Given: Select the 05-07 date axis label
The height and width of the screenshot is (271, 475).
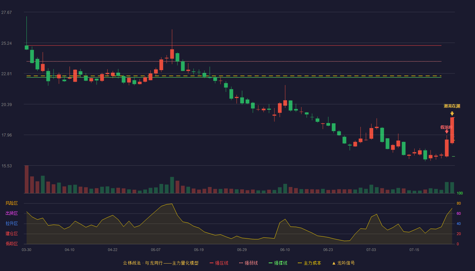Looking at the screenshot, I should coord(156,250).
